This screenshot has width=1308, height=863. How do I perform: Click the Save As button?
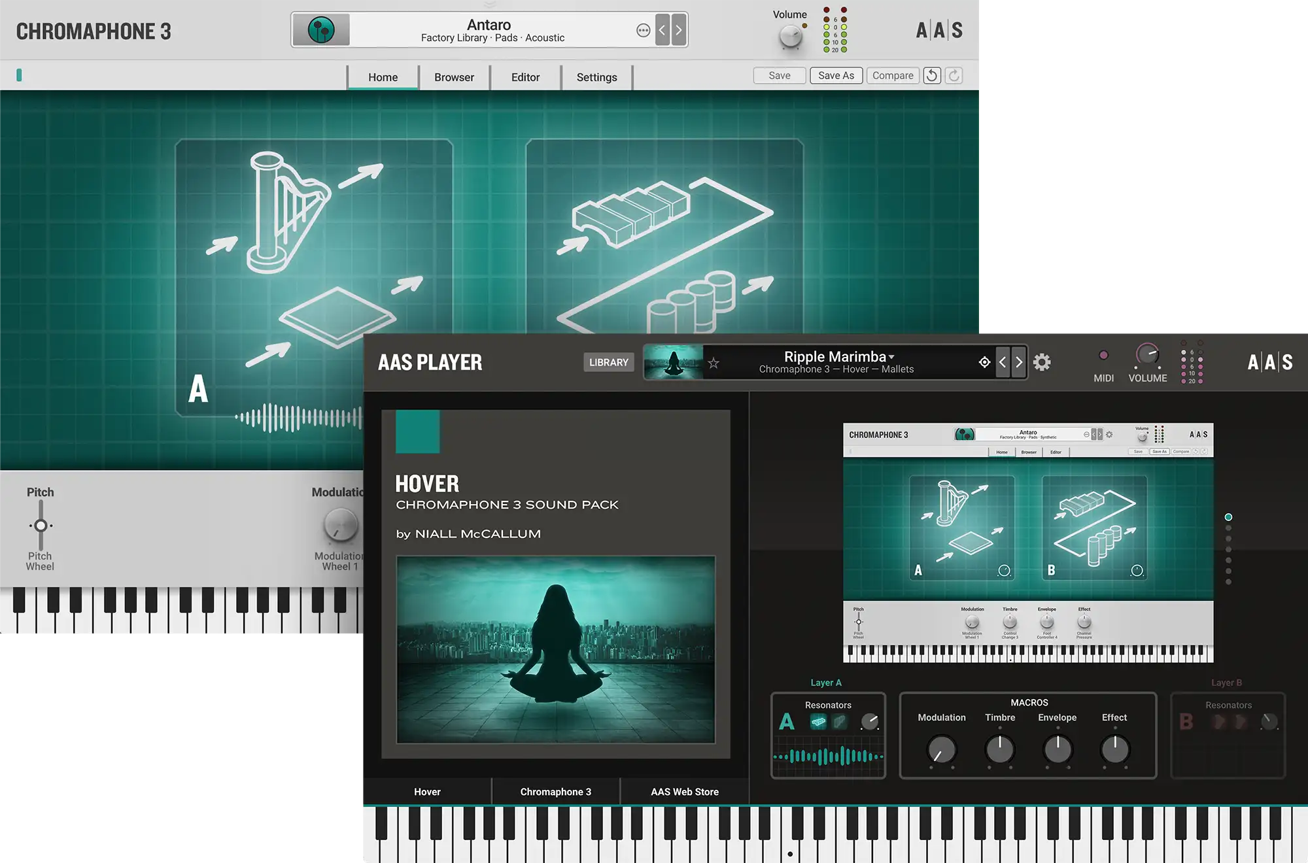[836, 76]
